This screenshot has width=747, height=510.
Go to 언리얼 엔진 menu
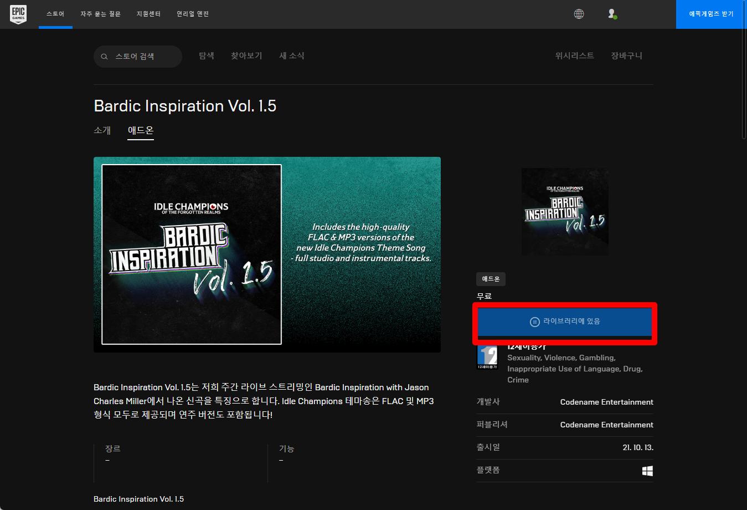pyautogui.click(x=193, y=14)
